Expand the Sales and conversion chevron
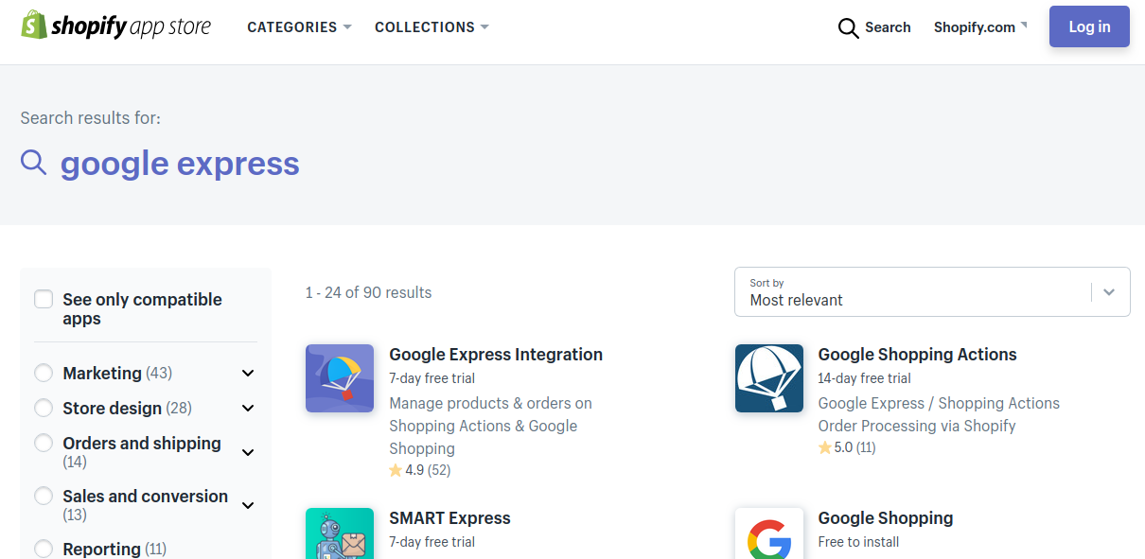 [x=248, y=505]
